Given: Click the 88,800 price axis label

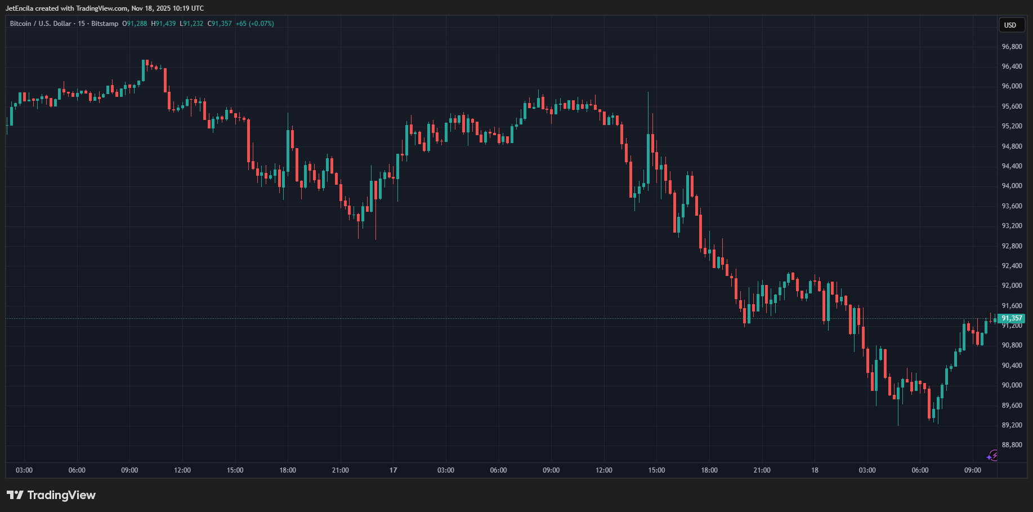Looking at the screenshot, I should [x=1012, y=445].
